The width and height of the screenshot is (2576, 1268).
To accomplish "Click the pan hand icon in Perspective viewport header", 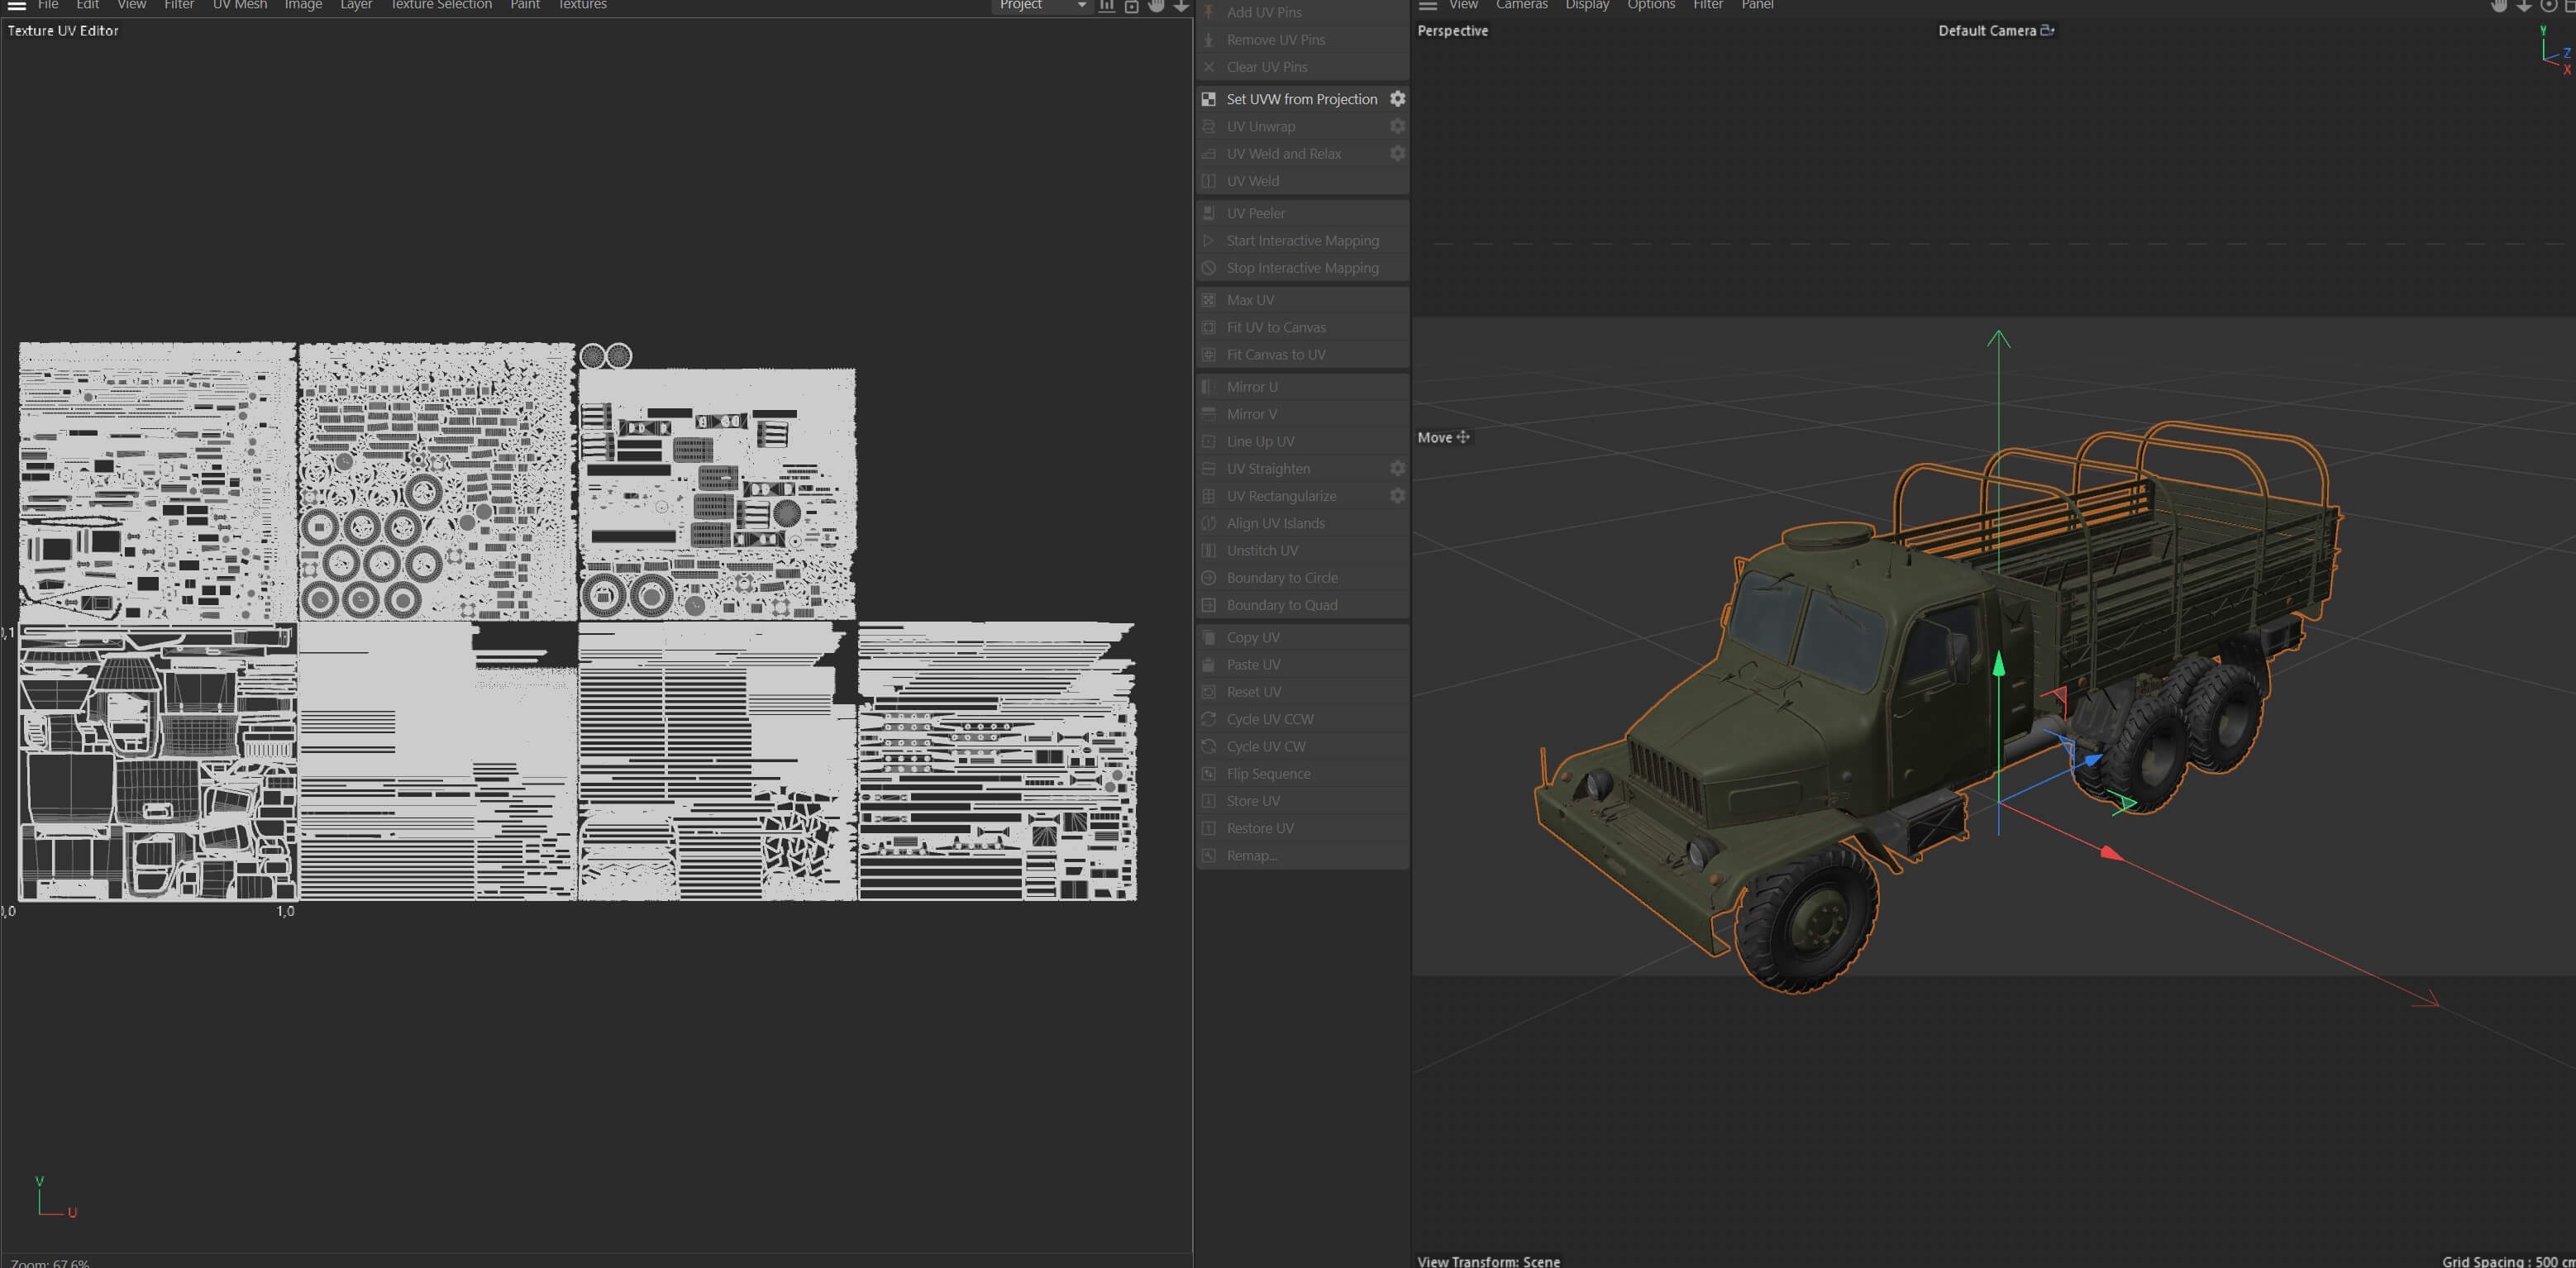I will click(2498, 5).
